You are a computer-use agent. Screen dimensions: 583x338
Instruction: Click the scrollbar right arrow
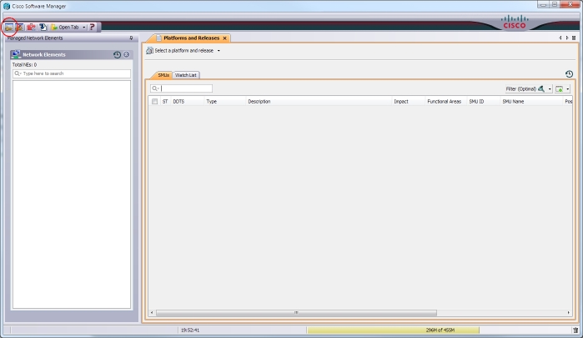[x=569, y=313]
